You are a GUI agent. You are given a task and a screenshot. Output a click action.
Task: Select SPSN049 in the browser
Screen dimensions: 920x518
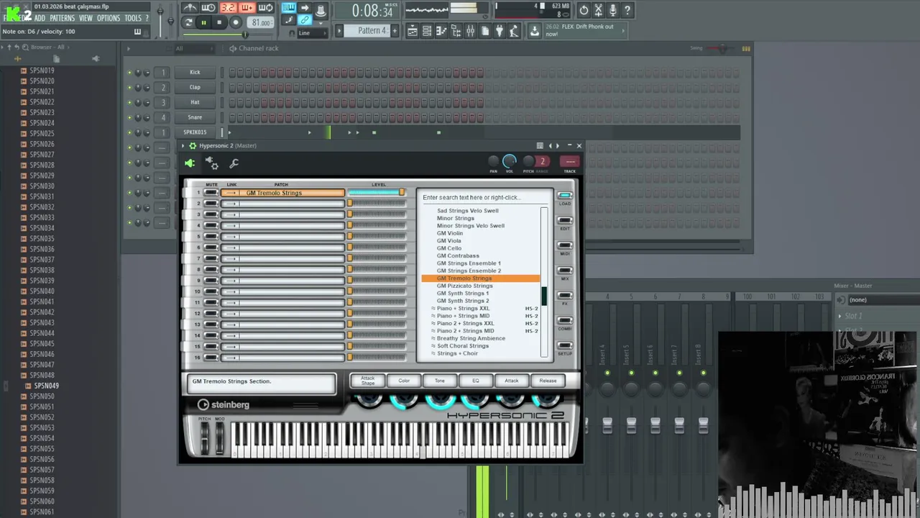(x=46, y=386)
